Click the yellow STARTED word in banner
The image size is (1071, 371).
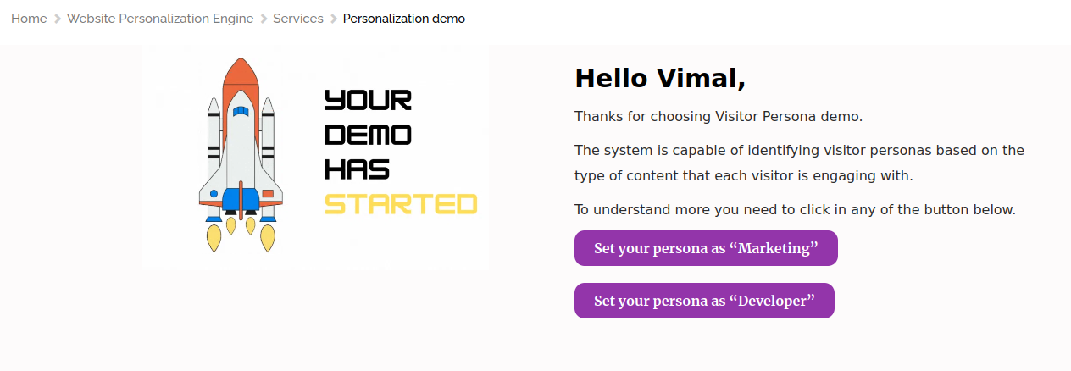pos(401,204)
